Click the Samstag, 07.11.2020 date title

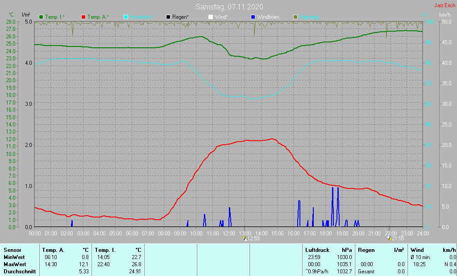[x=229, y=7]
